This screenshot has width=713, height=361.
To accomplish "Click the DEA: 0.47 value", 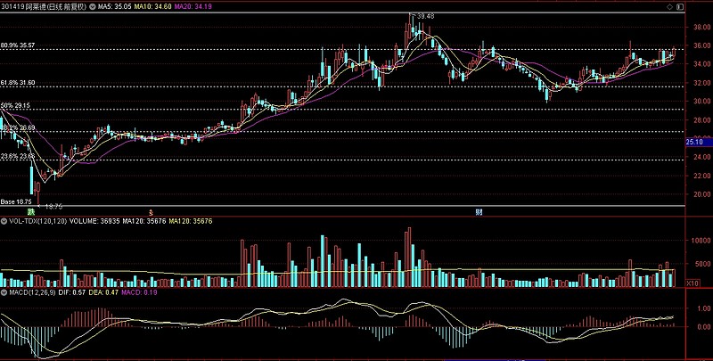I will [102, 292].
